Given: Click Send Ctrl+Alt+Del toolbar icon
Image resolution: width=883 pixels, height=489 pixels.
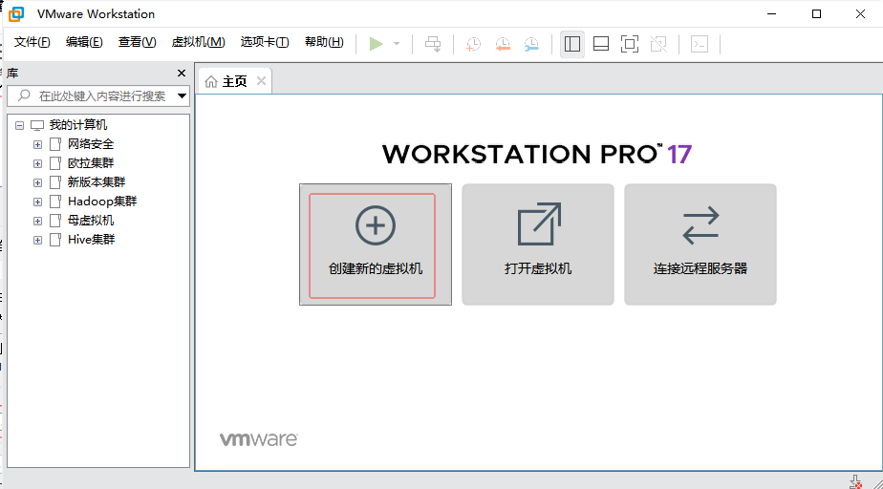Looking at the screenshot, I should coord(433,44).
